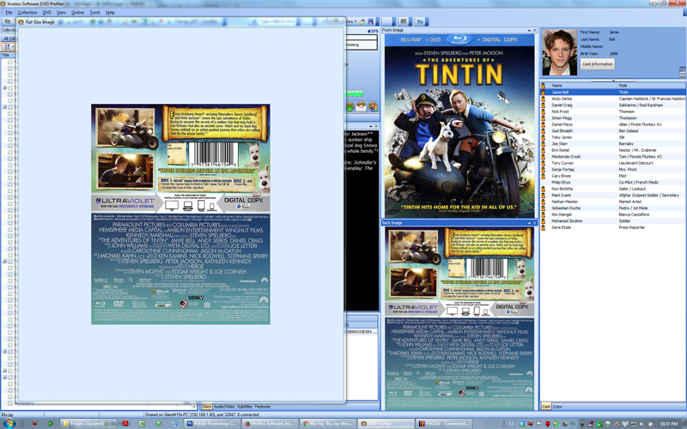Select the Subtitles tab
This screenshot has width=687, height=429.
[x=245, y=407]
